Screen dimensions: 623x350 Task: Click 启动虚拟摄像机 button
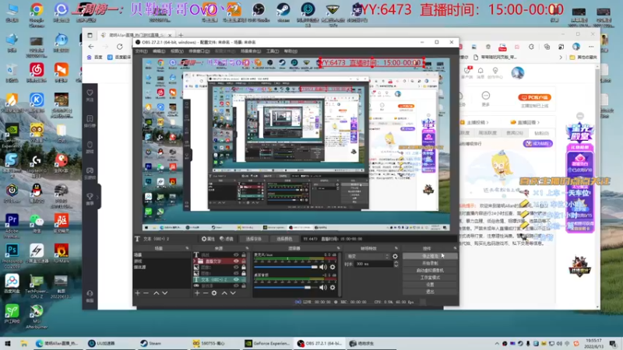[x=430, y=271]
